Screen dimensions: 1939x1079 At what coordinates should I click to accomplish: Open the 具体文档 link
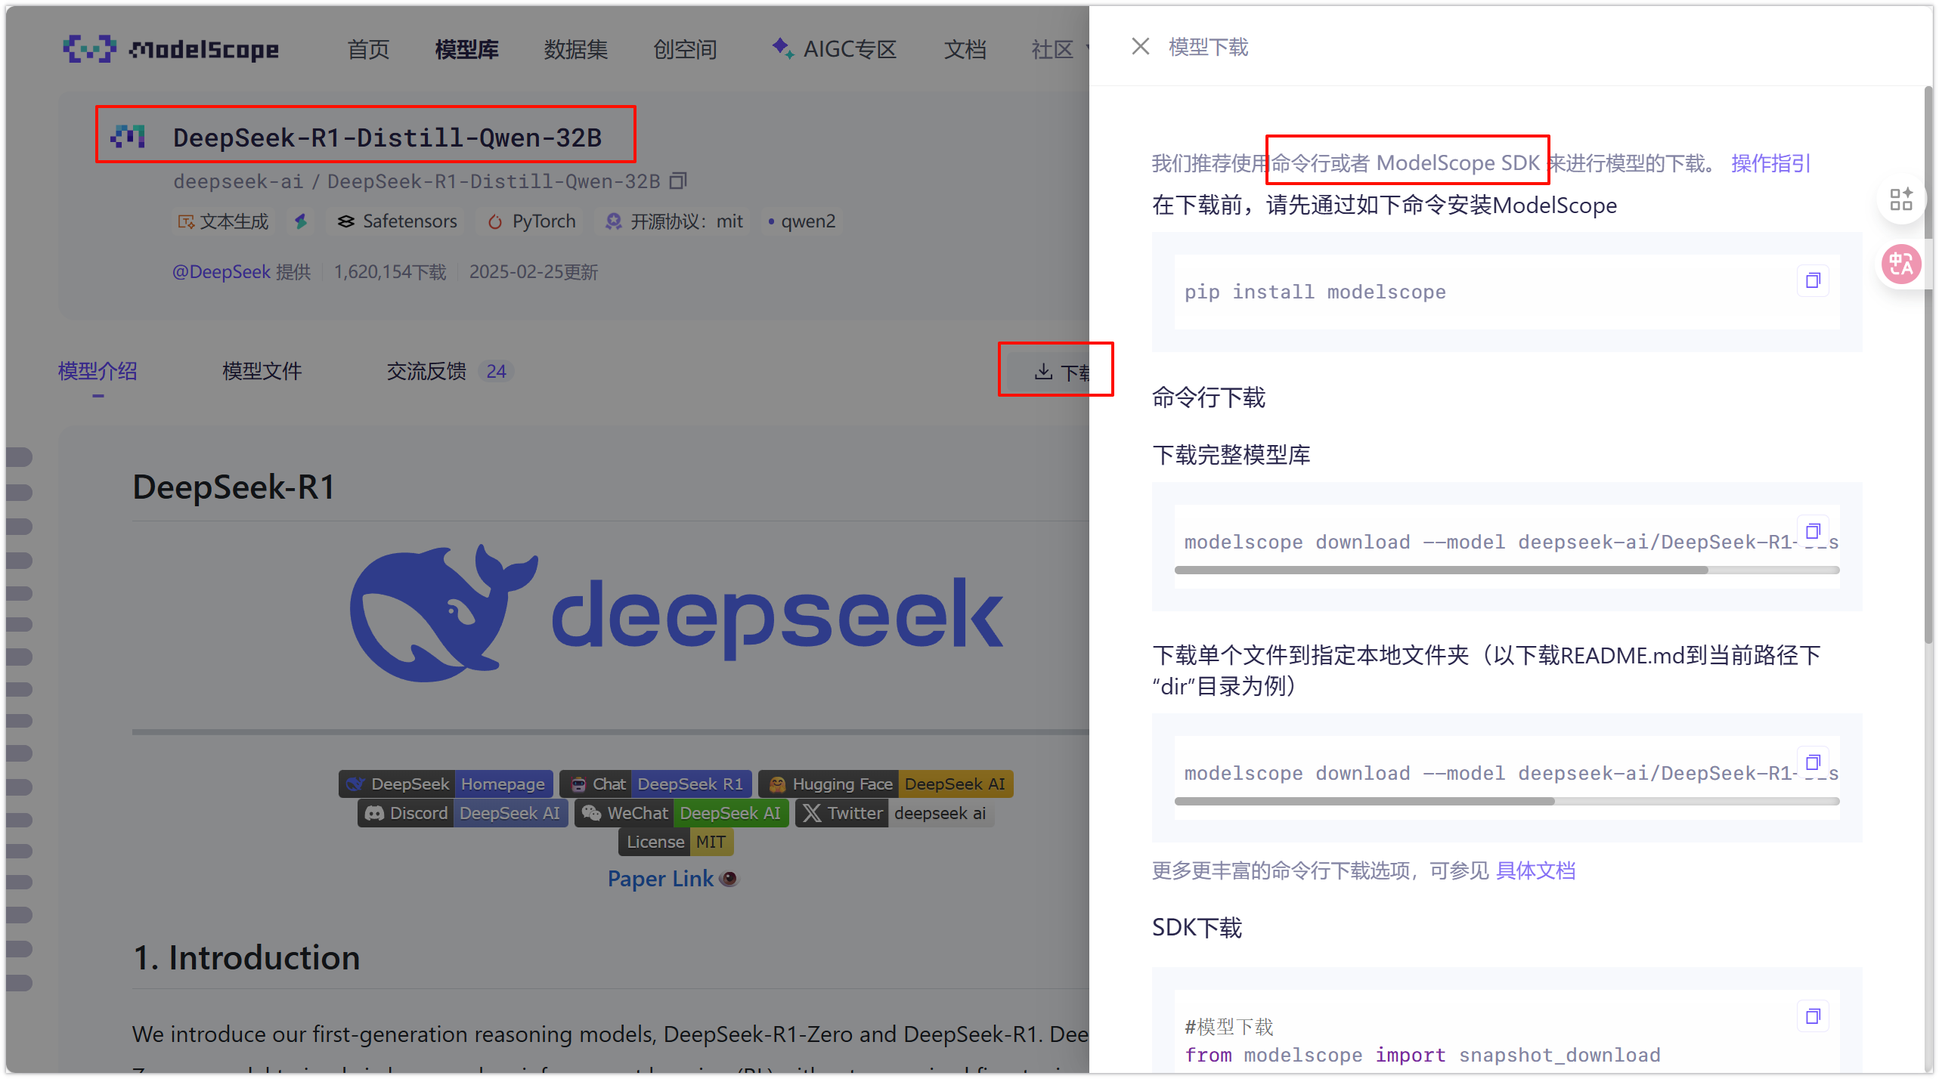click(1535, 870)
